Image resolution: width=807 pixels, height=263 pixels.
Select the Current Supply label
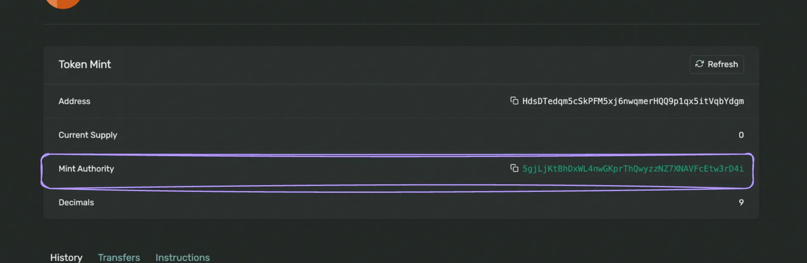(88, 135)
